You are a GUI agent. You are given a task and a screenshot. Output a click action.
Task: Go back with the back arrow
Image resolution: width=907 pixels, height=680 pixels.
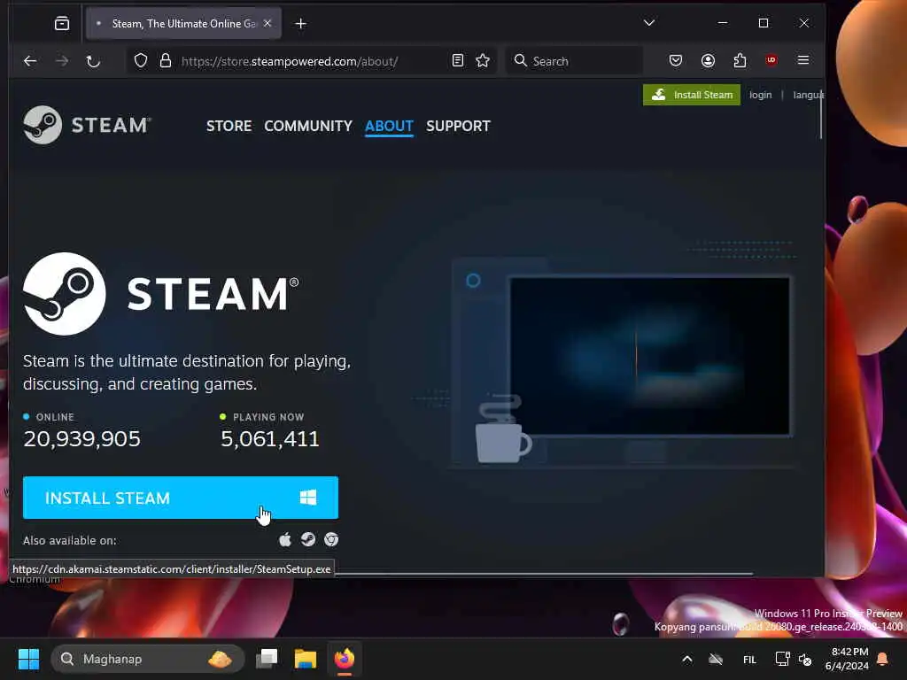tap(30, 61)
